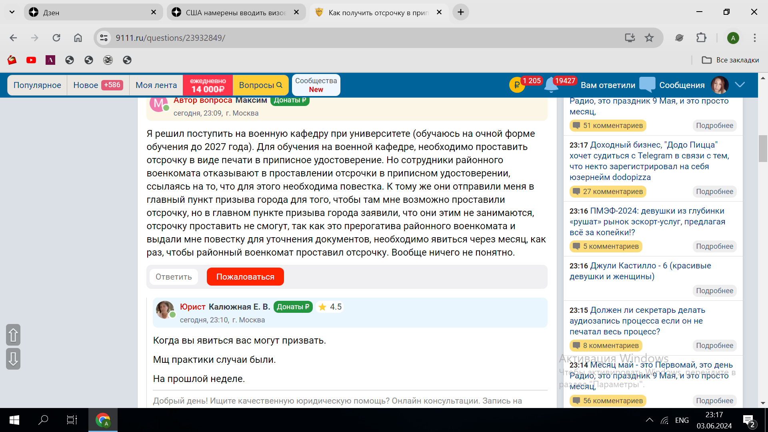Open the tab search dropdown arrow
This screenshot has width=768, height=432.
click(x=12, y=12)
